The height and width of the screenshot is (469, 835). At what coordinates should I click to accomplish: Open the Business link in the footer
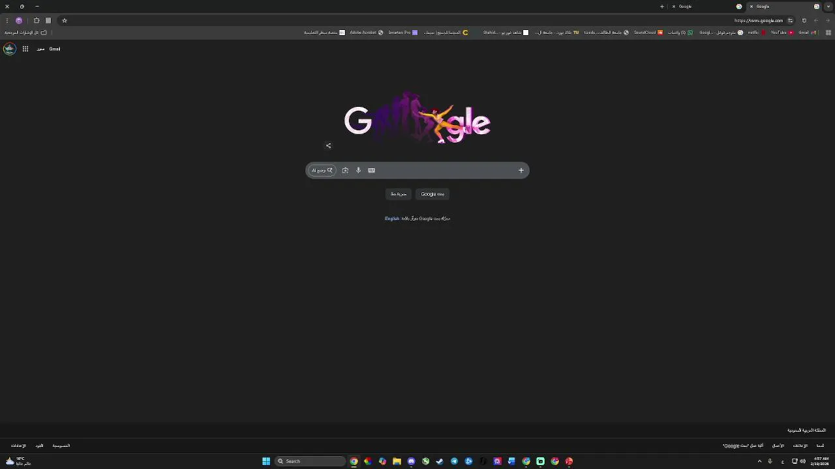click(x=778, y=446)
